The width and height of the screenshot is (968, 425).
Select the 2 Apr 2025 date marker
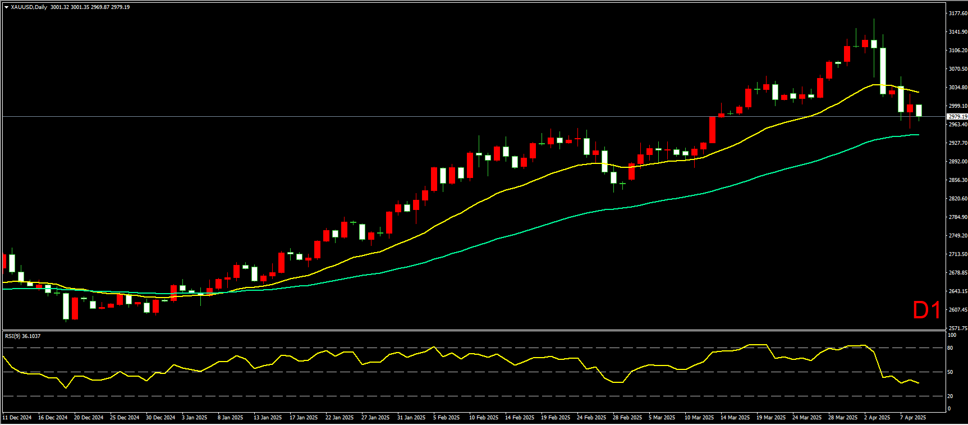pos(877,417)
